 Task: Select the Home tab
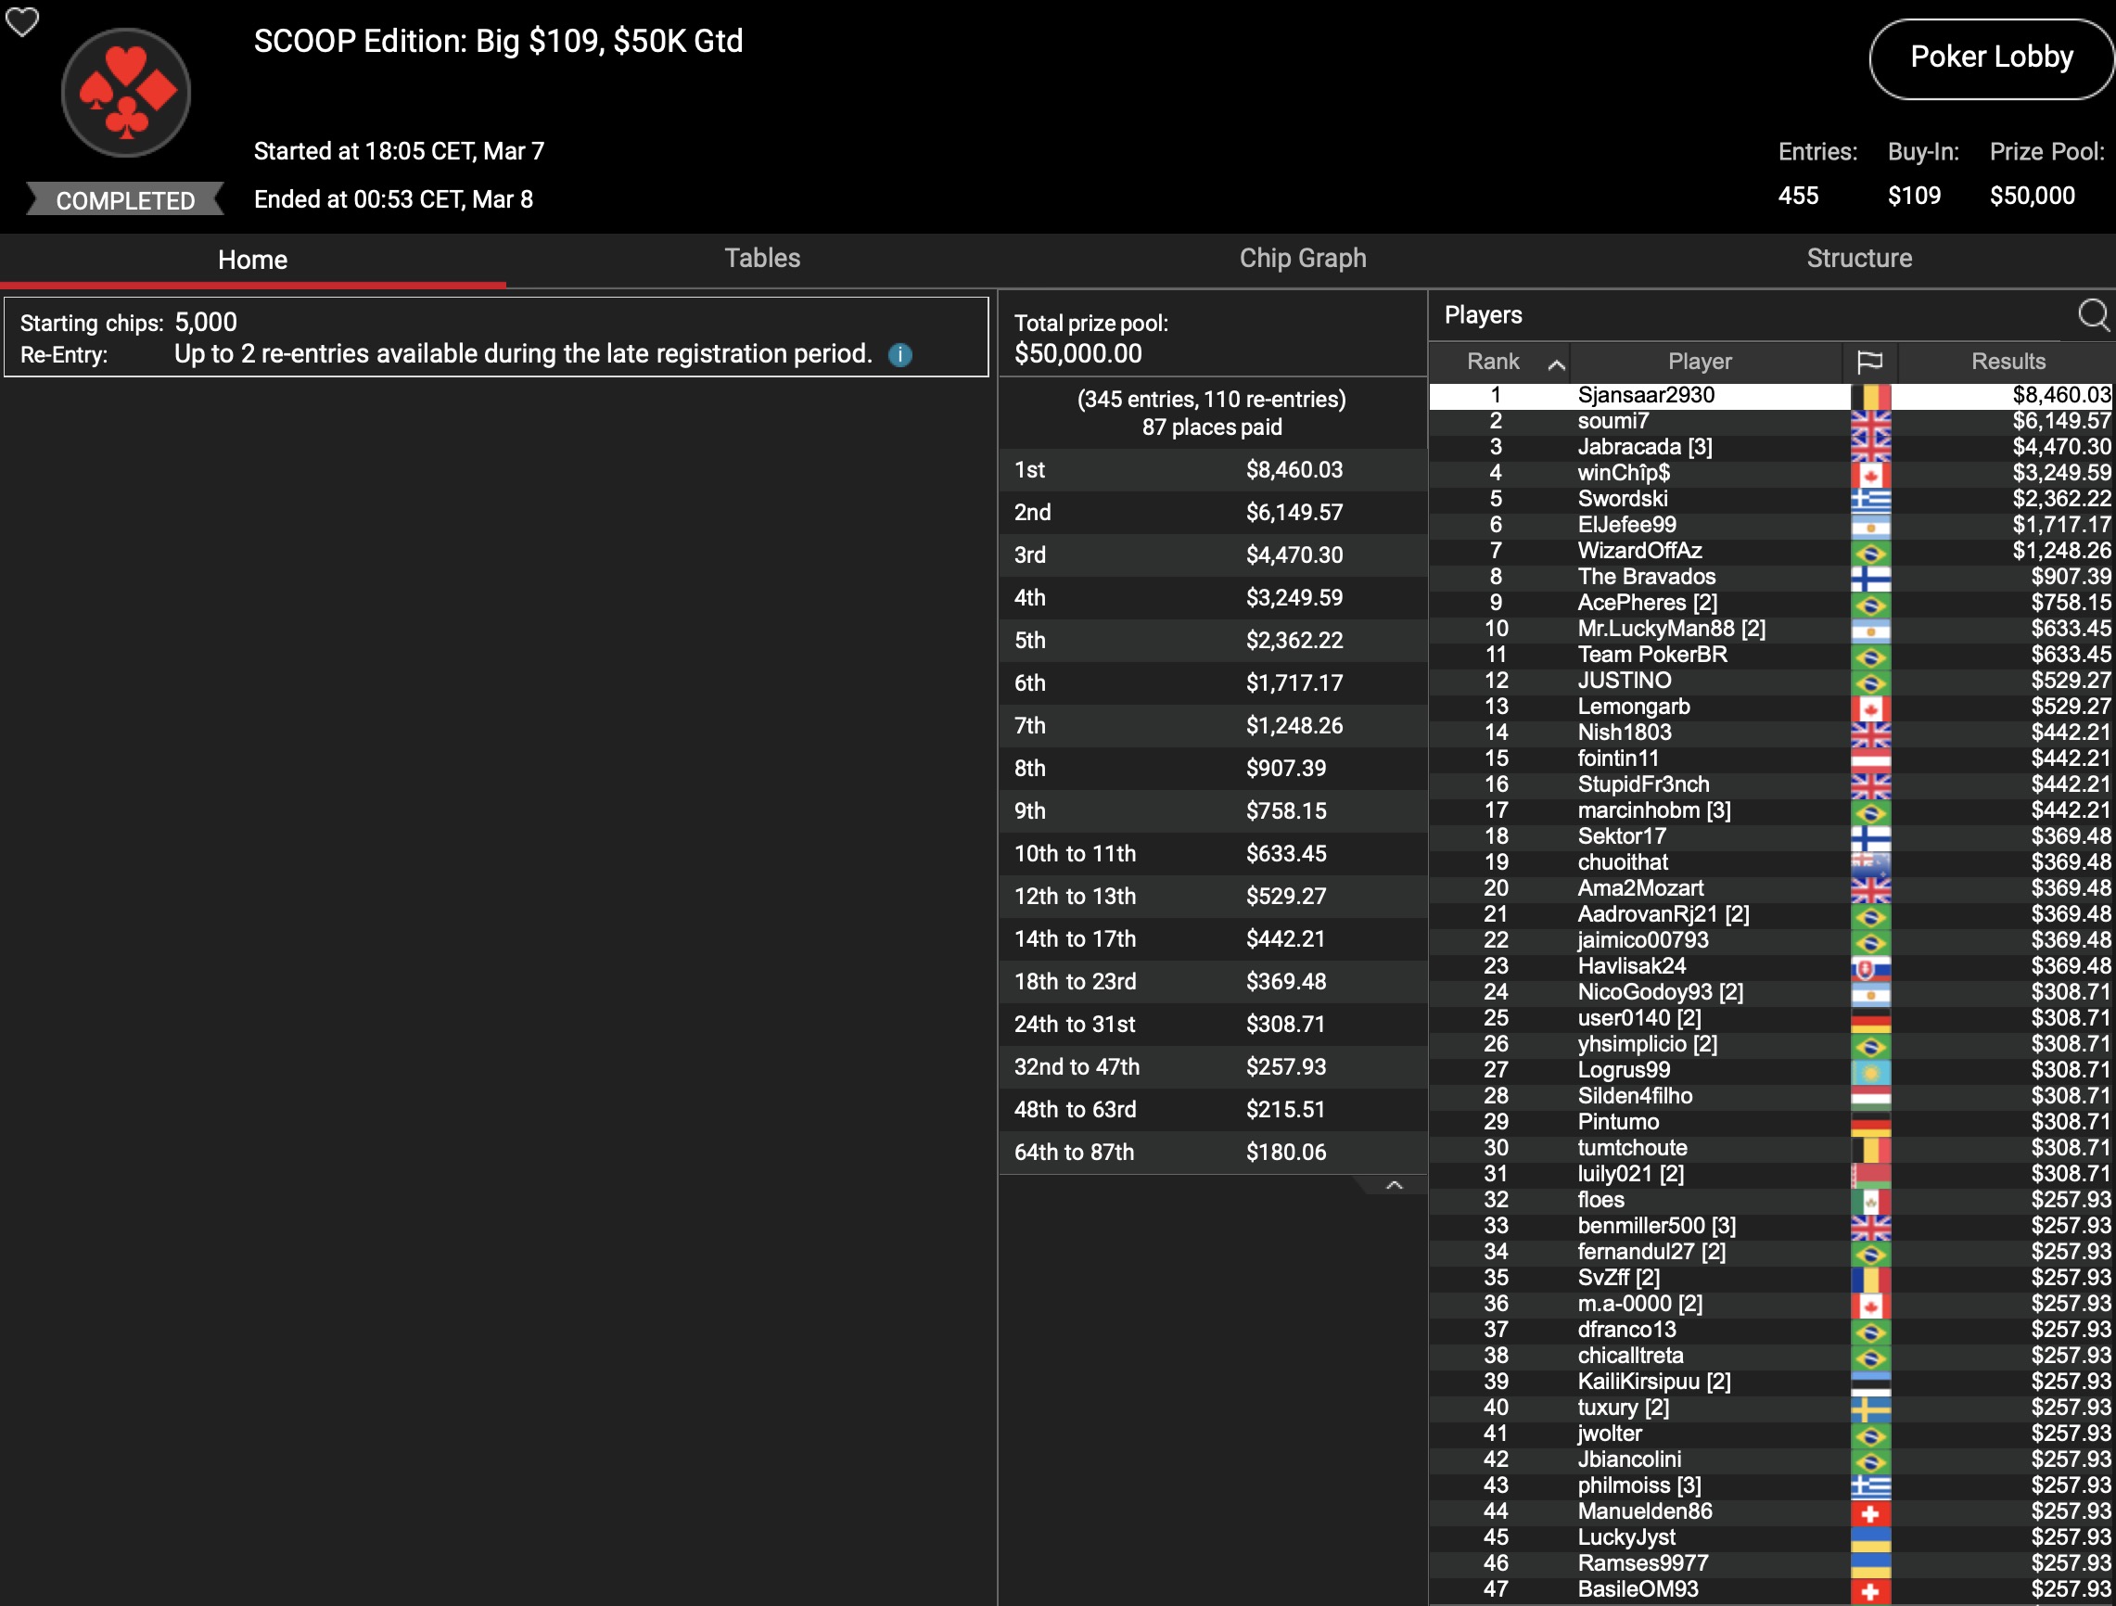click(x=252, y=261)
